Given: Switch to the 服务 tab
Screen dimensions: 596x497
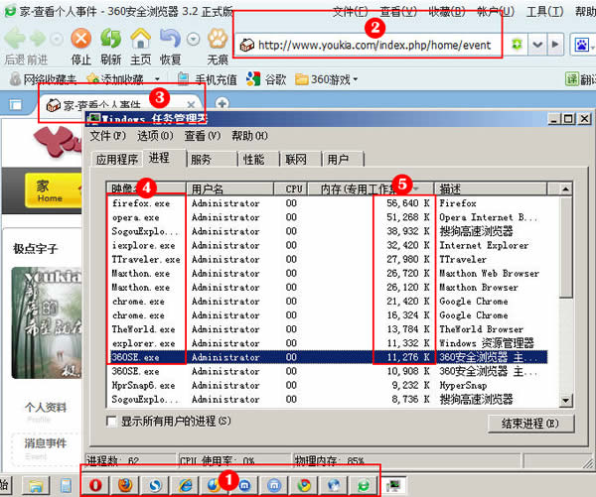Looking at the screenshot, I should coord(212,159).
